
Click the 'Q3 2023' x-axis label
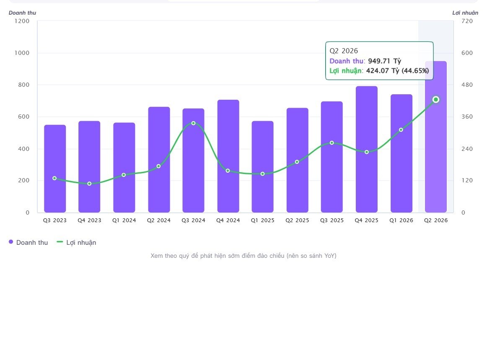coord(55,220)
